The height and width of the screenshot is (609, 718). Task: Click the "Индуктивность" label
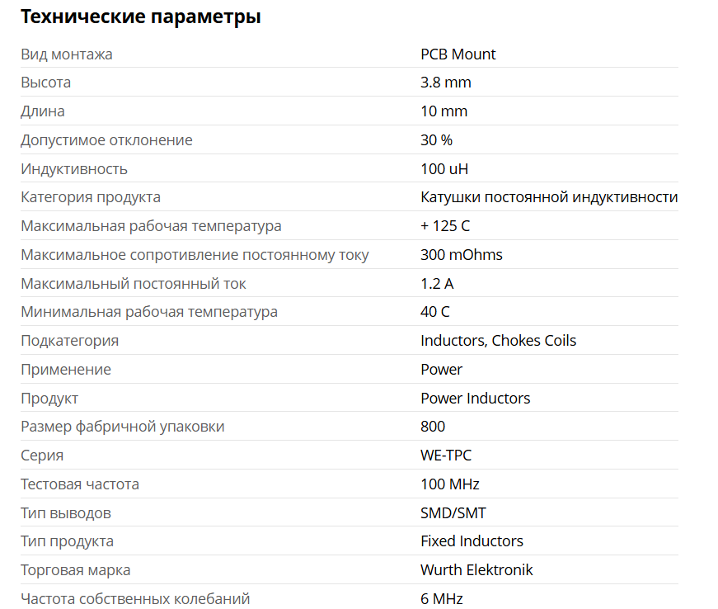coord(74,169)
